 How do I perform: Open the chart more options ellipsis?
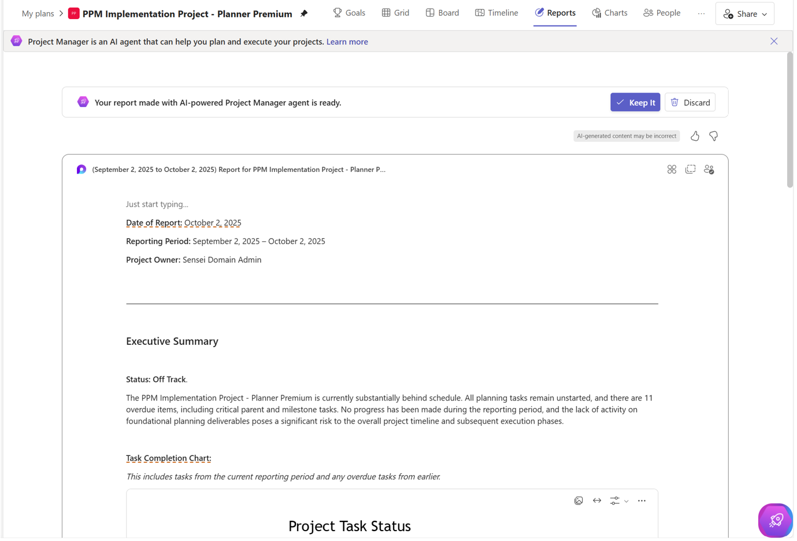(642, 500)
